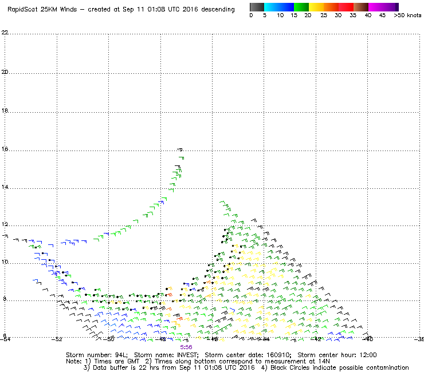Click the latitude axis label '10'
The image size is (424, 372).
(x=5, y=262)
